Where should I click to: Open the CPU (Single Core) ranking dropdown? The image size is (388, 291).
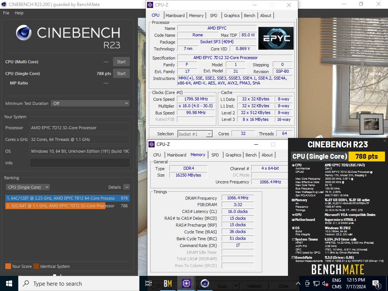click(x=27, y=187)
